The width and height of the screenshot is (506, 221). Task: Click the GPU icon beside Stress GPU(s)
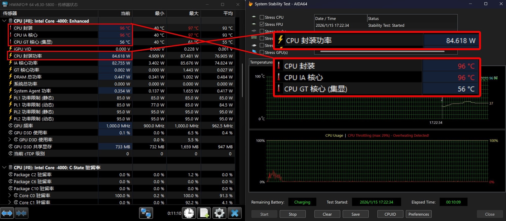coord(254,52)
